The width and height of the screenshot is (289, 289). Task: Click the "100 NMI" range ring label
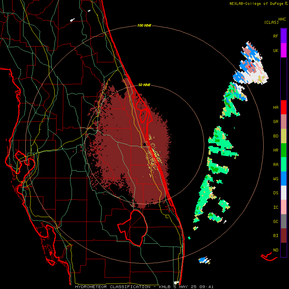point(144,25)
